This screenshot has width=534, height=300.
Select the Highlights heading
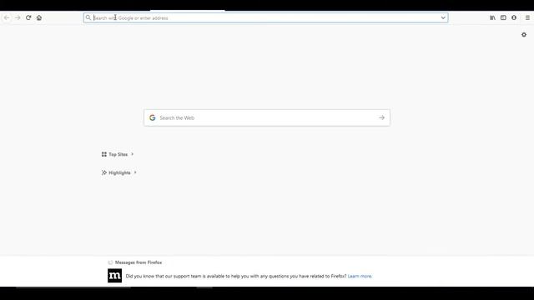point(119,172)
